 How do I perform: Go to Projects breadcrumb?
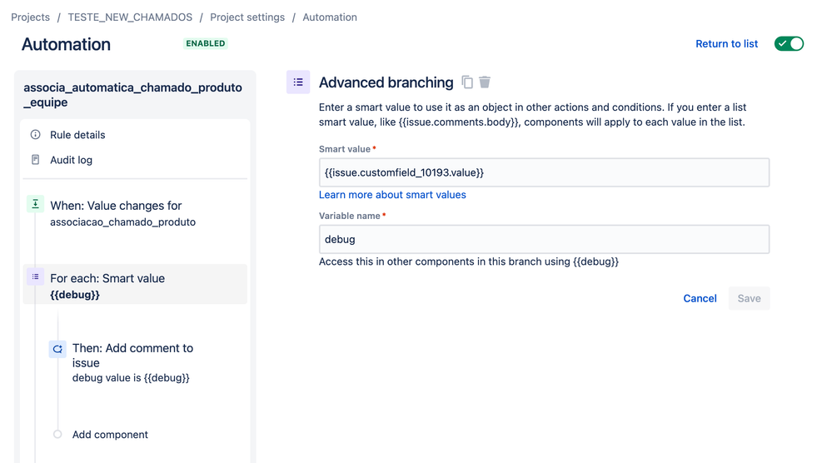(x=30, y=17)
